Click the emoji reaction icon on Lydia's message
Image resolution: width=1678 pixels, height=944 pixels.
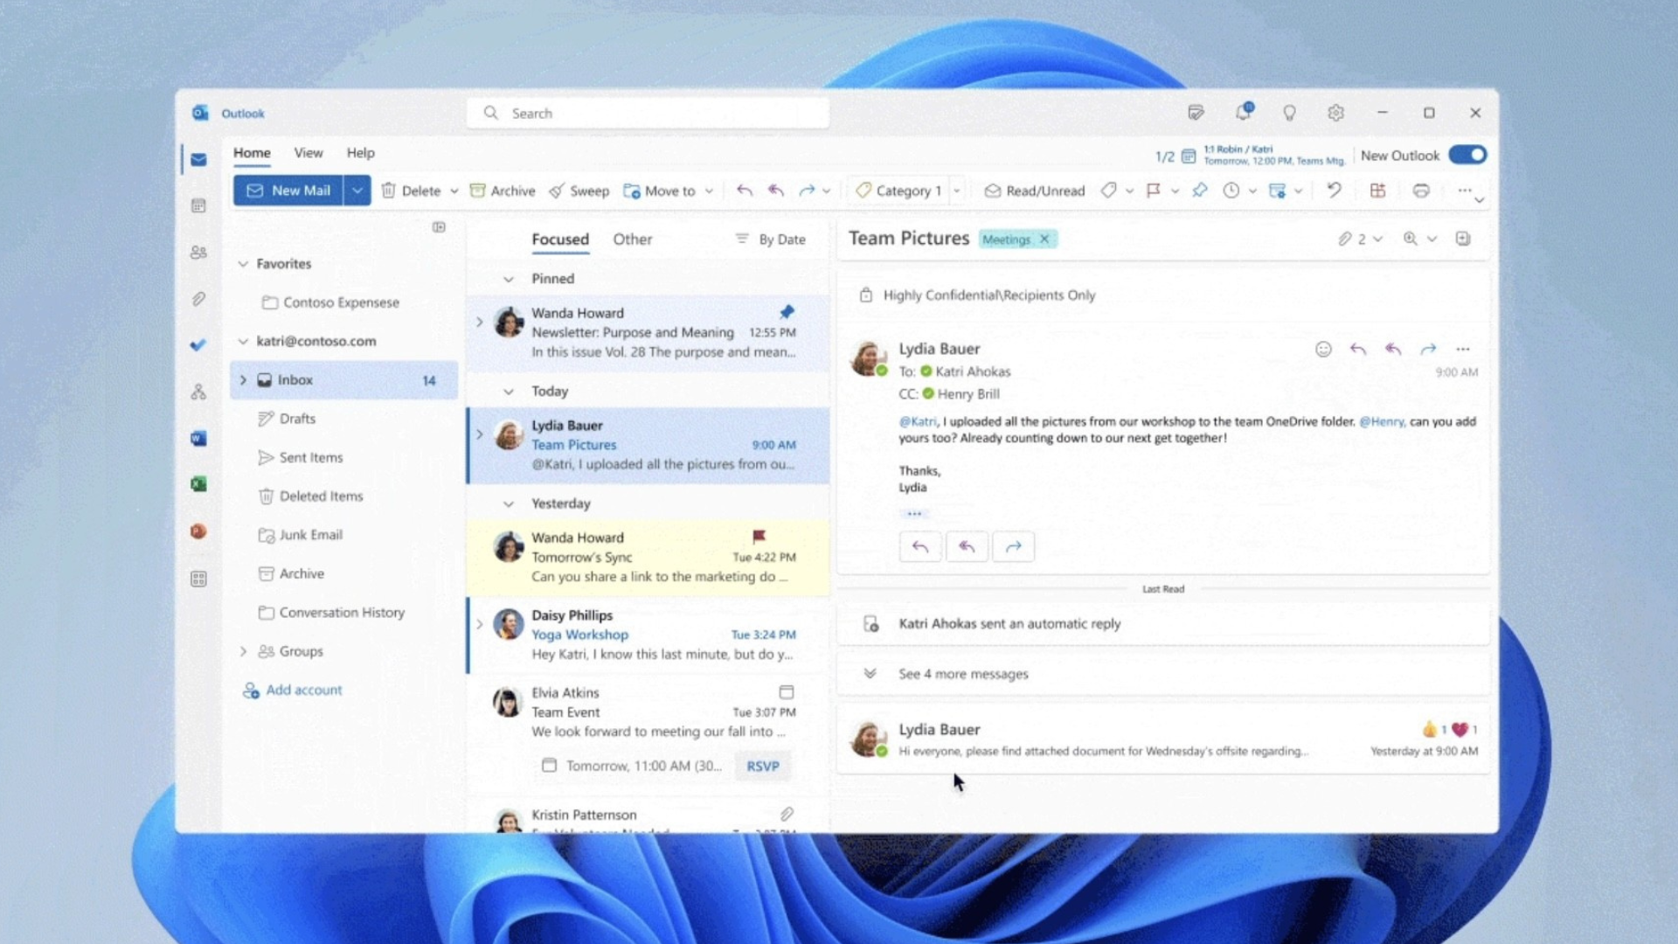click(x=1323, y=350)
